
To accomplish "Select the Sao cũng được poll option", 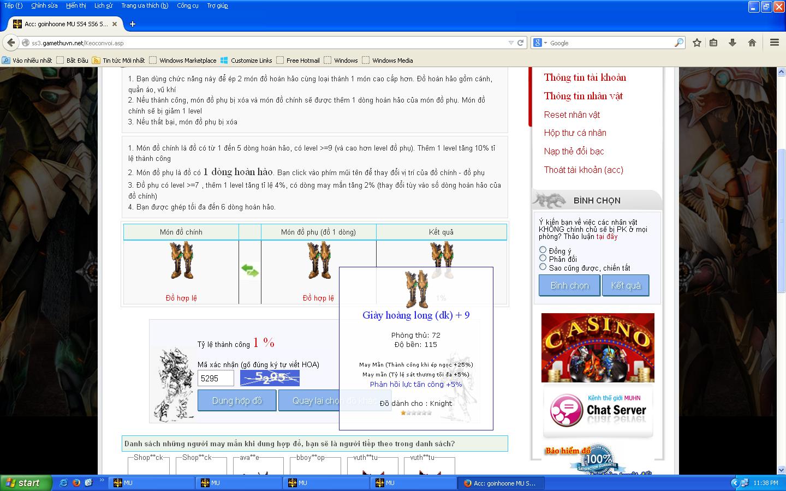I will [x=543, y=267].
